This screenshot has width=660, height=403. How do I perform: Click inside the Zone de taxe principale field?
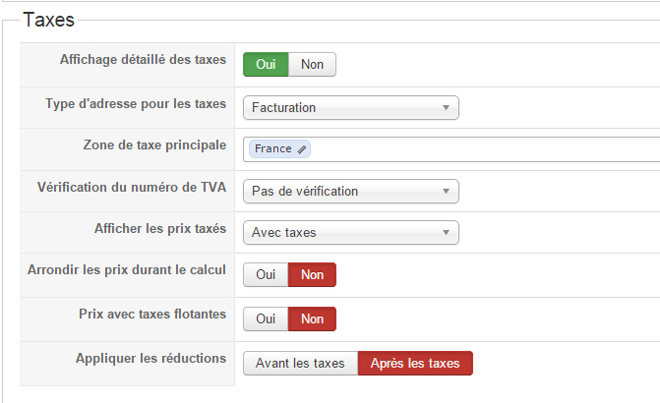[x=484, y=149]
